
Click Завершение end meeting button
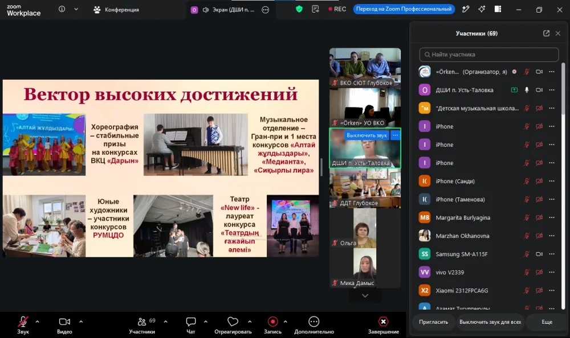pos(383,325)
